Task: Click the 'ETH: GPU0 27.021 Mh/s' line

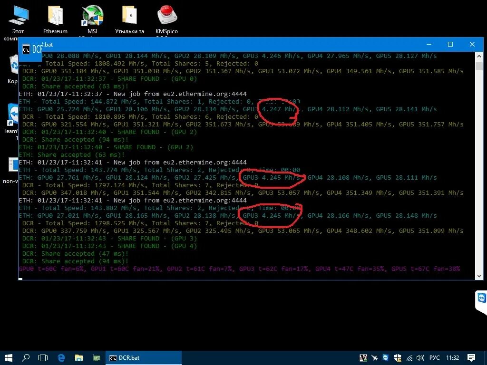Action: (228, 216)
